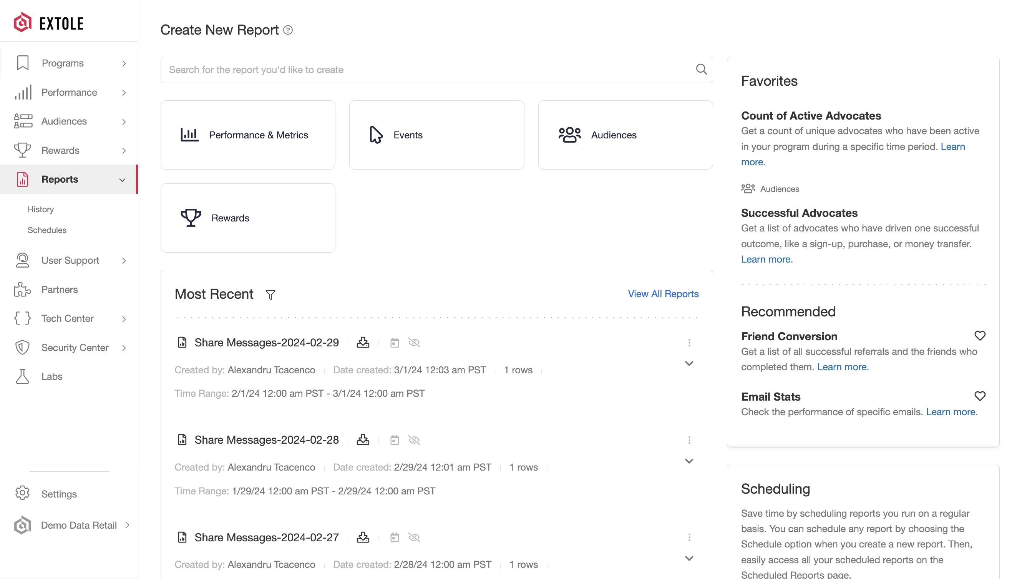Screen dimensions: 1022x579
Task: Toggle visibility of Share Messages-2024-02-28
Action: point(414,440)
